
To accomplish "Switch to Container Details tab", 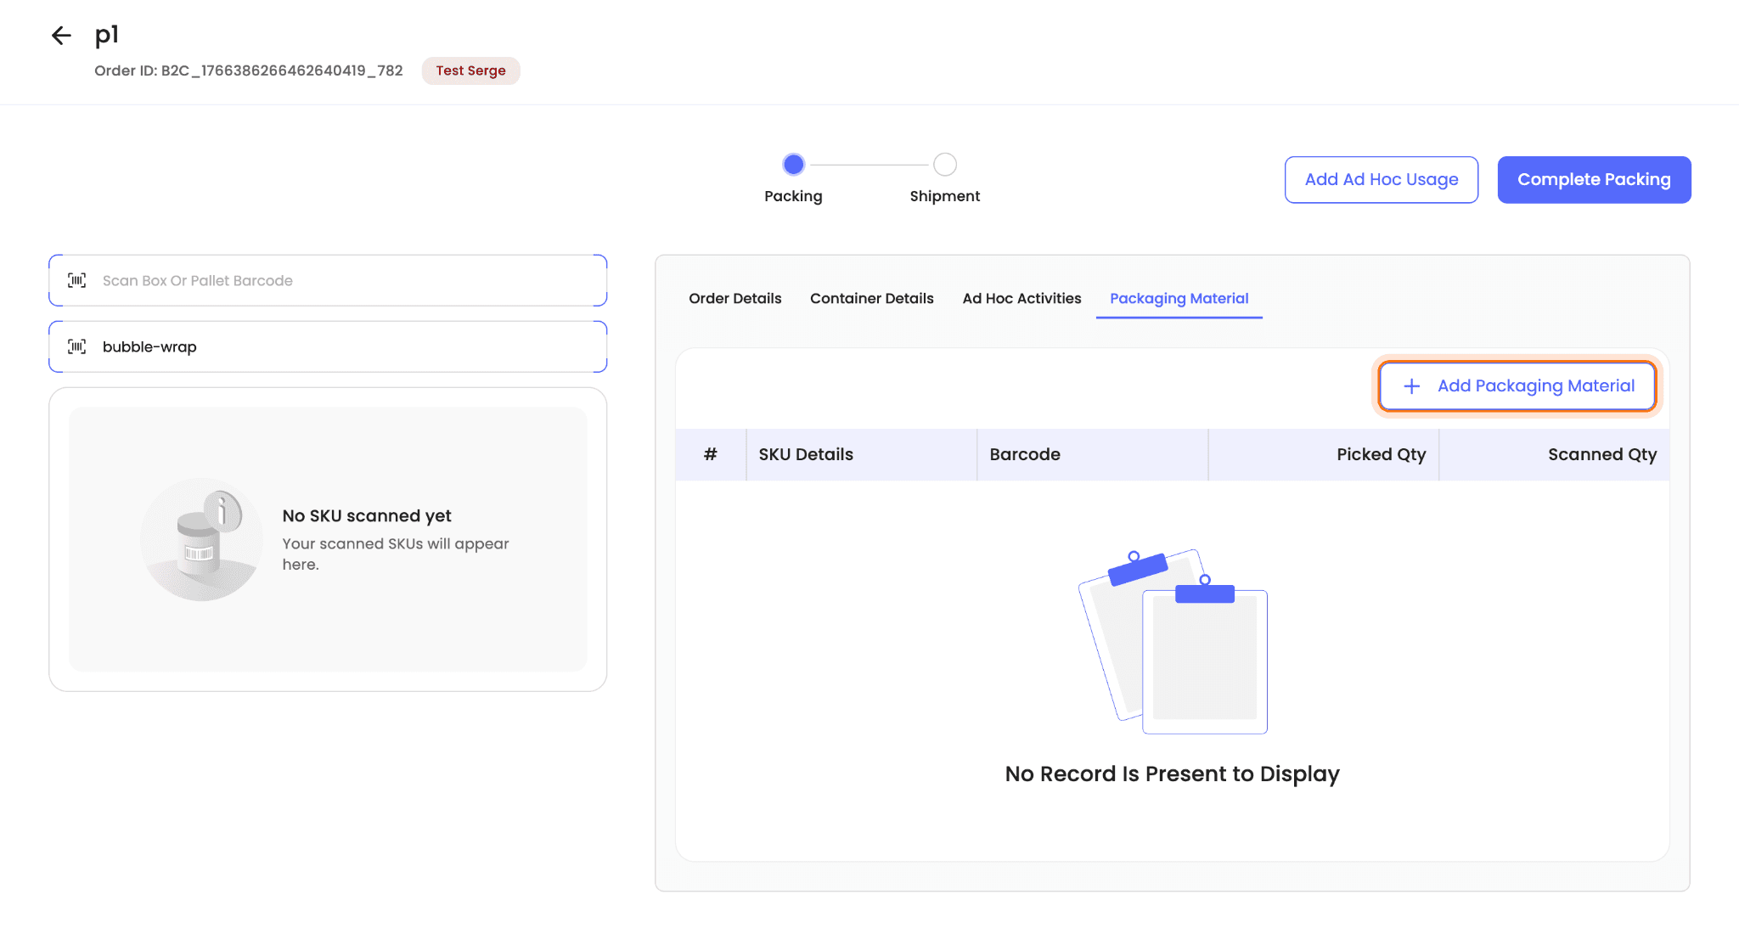I will [871, 298].
